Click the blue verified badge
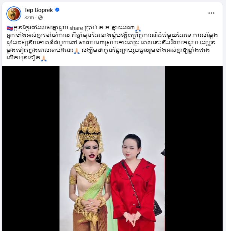226x231 pixels. (57, 10)
